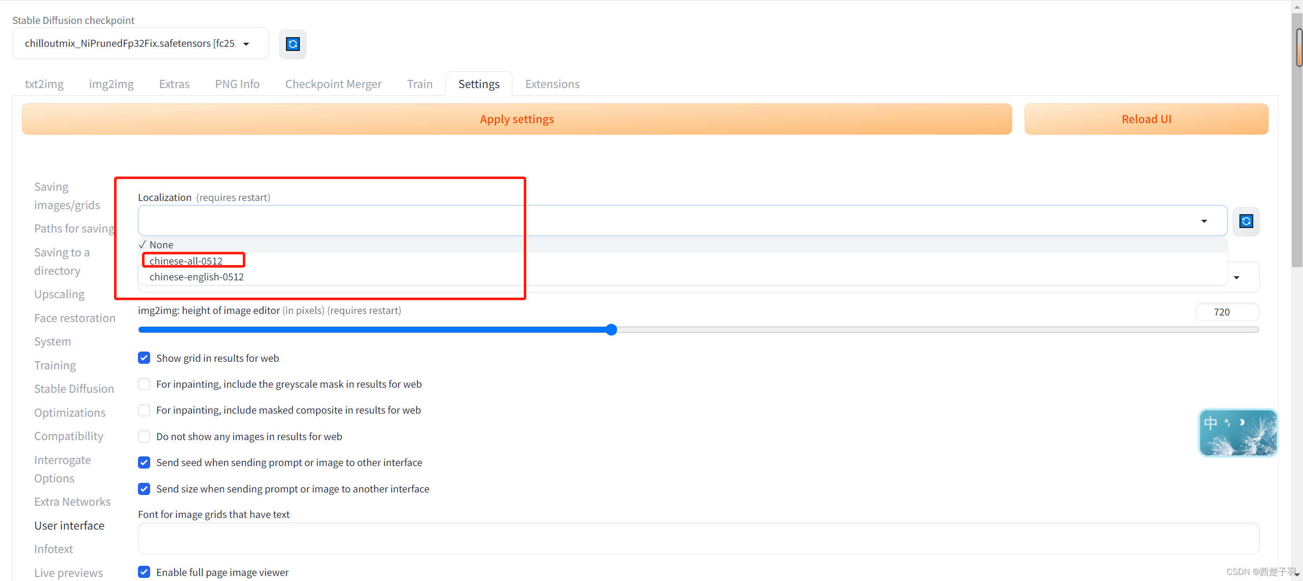Enable include greyscale mask for inpainting
The image size is (1303, 581).
click(x=144, y=384)
